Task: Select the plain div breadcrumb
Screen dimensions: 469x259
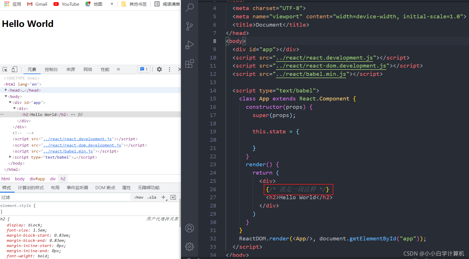Action: coord(53,179)
